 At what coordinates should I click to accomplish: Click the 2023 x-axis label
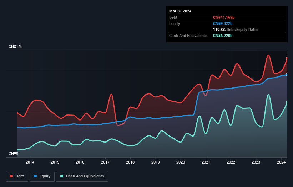256,162
